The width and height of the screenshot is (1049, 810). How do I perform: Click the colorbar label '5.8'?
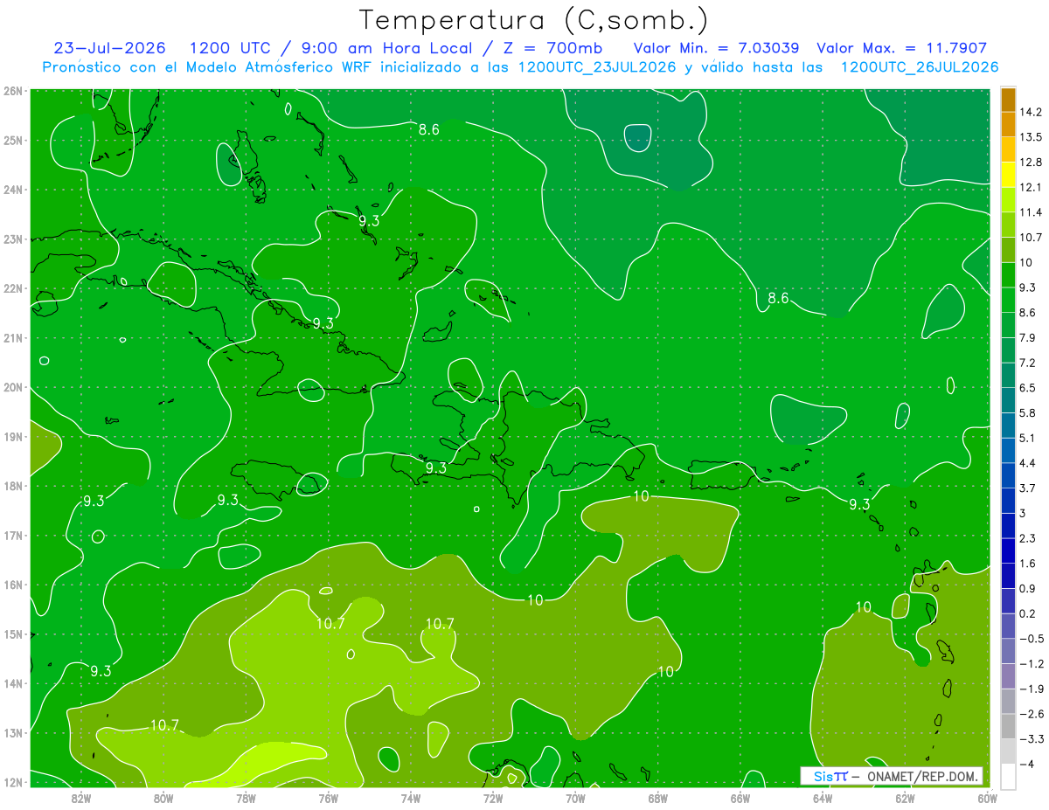(x=1029, y=412)
